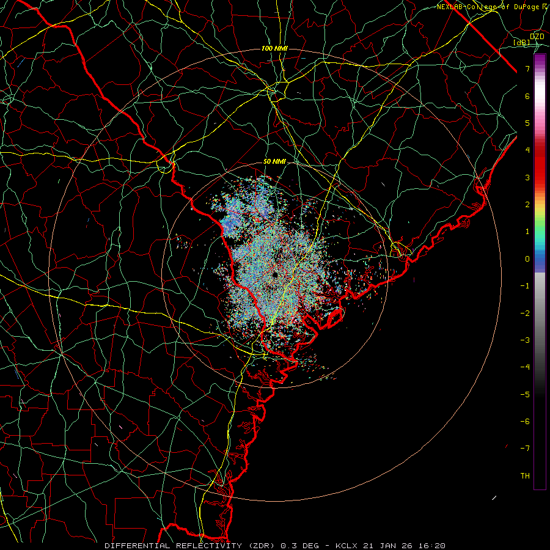
Task: Click the "16:20" time in the caption
Action: click(x=431, y=546)
